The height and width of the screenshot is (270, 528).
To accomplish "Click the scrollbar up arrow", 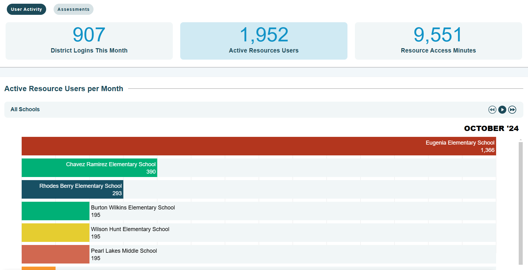I will tap(521, 140).
